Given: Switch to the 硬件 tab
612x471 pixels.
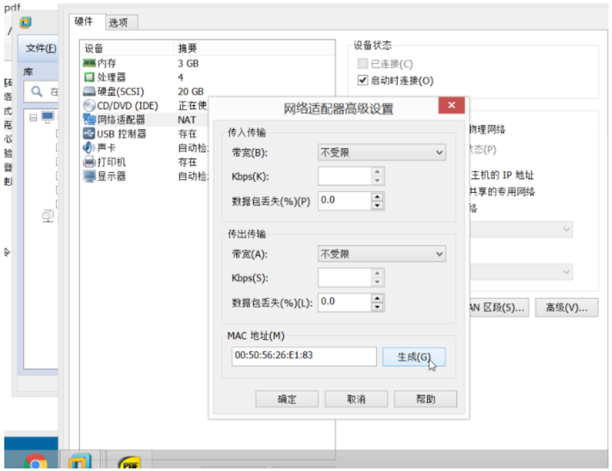Looking at the screenshot, I should pos(87,22).
